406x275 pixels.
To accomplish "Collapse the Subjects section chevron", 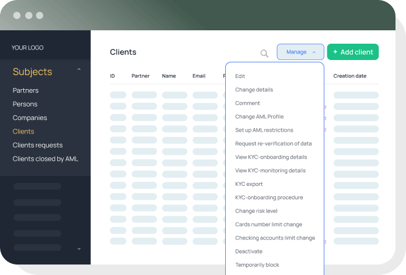I will (79, 69).
